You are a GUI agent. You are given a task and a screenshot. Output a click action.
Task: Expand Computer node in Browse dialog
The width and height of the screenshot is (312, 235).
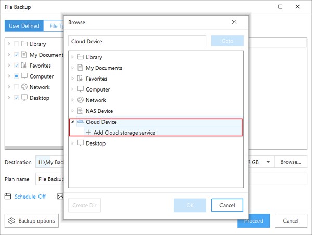click(x=73, y=89)
